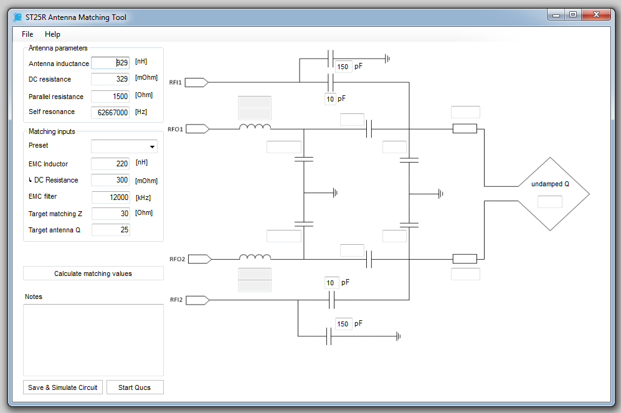Click the RFI1 port symbol
The image size is (621, 413).
[x=196, y=82]
